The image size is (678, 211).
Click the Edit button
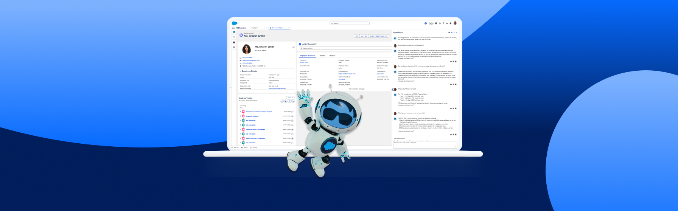pyautogui.click(x=356, y=36)
